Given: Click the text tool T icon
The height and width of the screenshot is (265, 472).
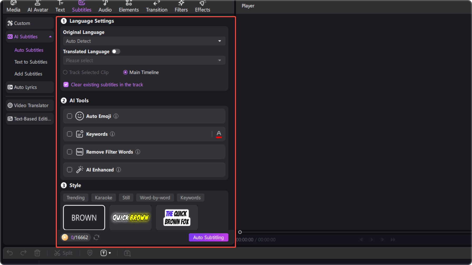Looking at the screenshot, I should [x=104, y=253].
